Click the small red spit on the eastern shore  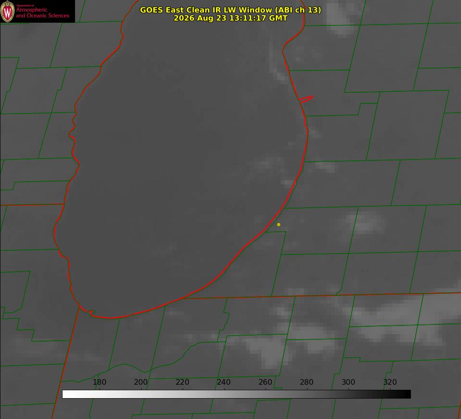[x=306, y=99]
